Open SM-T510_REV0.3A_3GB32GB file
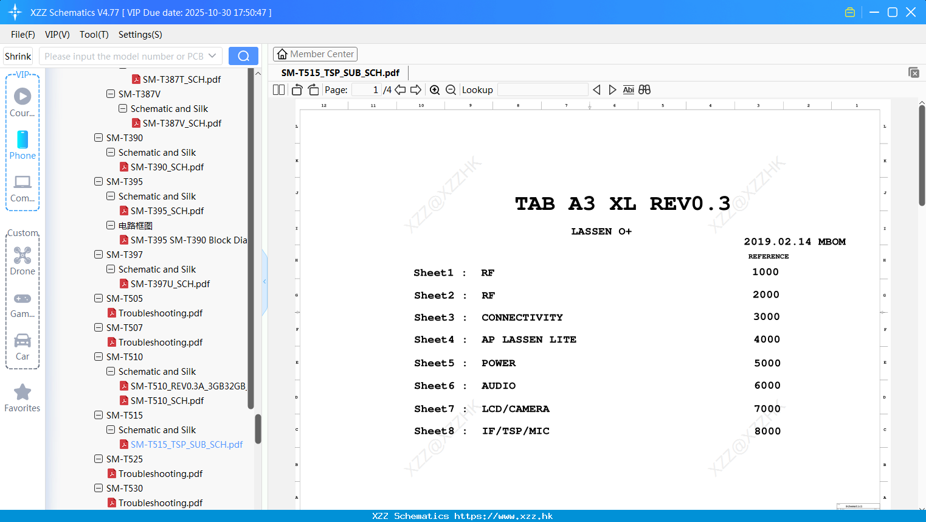 [188, 386]
